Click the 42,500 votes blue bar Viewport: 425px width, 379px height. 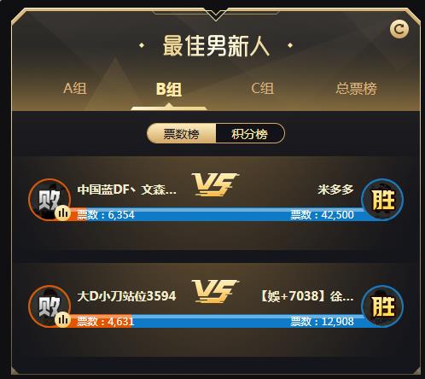(x=224, y=214)
